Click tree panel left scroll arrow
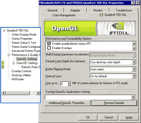This screenshot has height=123, width=141. (4, 93)
